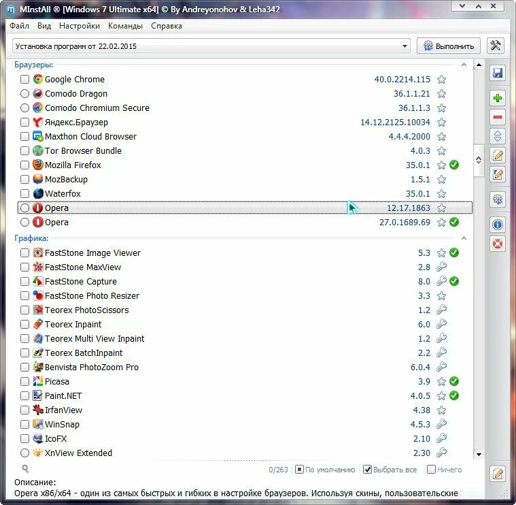
Task: Click the red lifebuoy help icon
Action: coord(498,244)
